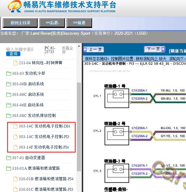Click the 返回主目录 button

click(20, 23)
